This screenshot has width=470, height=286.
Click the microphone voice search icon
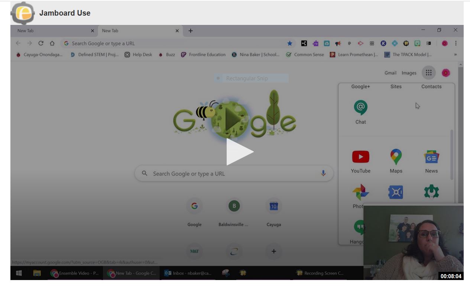point(323,173)
